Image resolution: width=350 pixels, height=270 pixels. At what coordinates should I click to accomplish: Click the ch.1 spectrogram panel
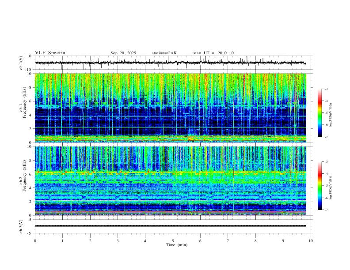171,108
